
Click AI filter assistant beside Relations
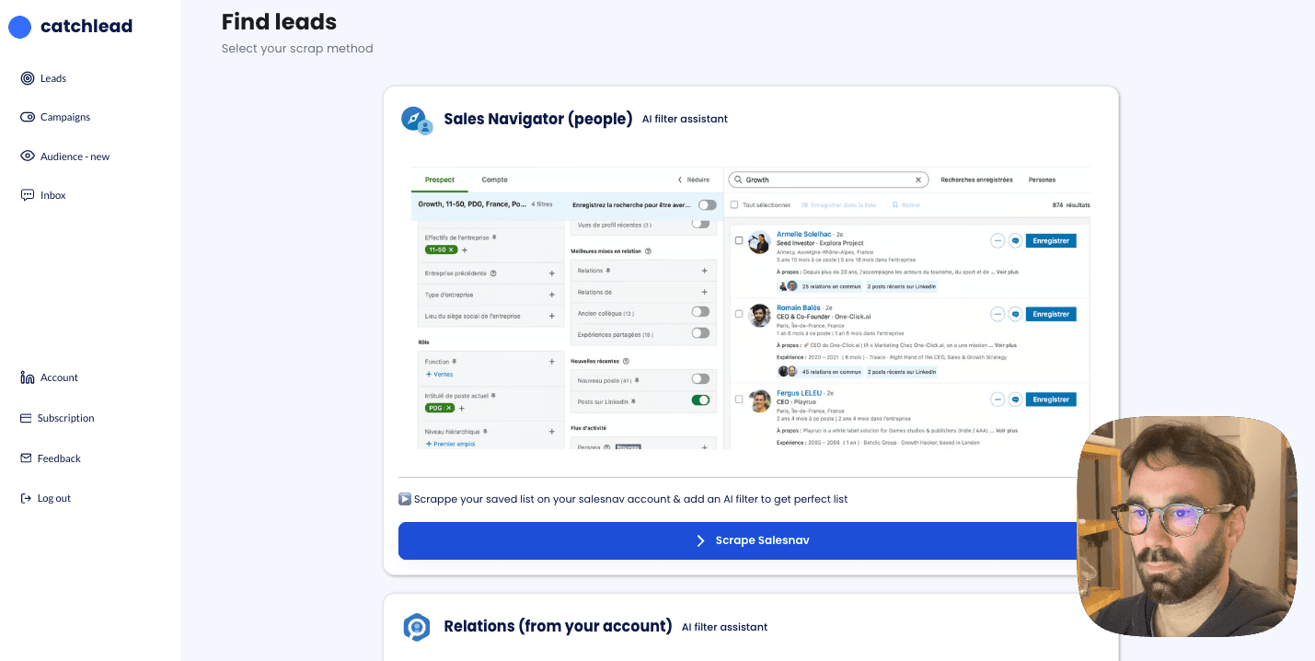[724, 627]
